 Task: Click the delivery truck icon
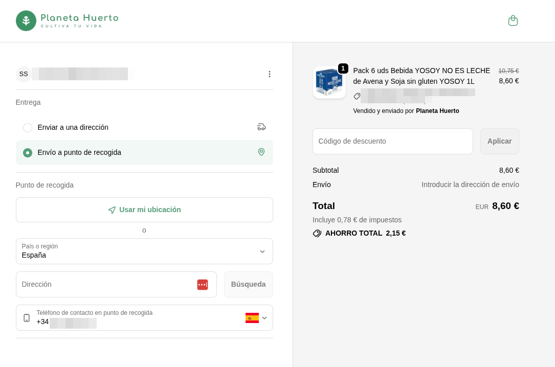pos(261,127)
